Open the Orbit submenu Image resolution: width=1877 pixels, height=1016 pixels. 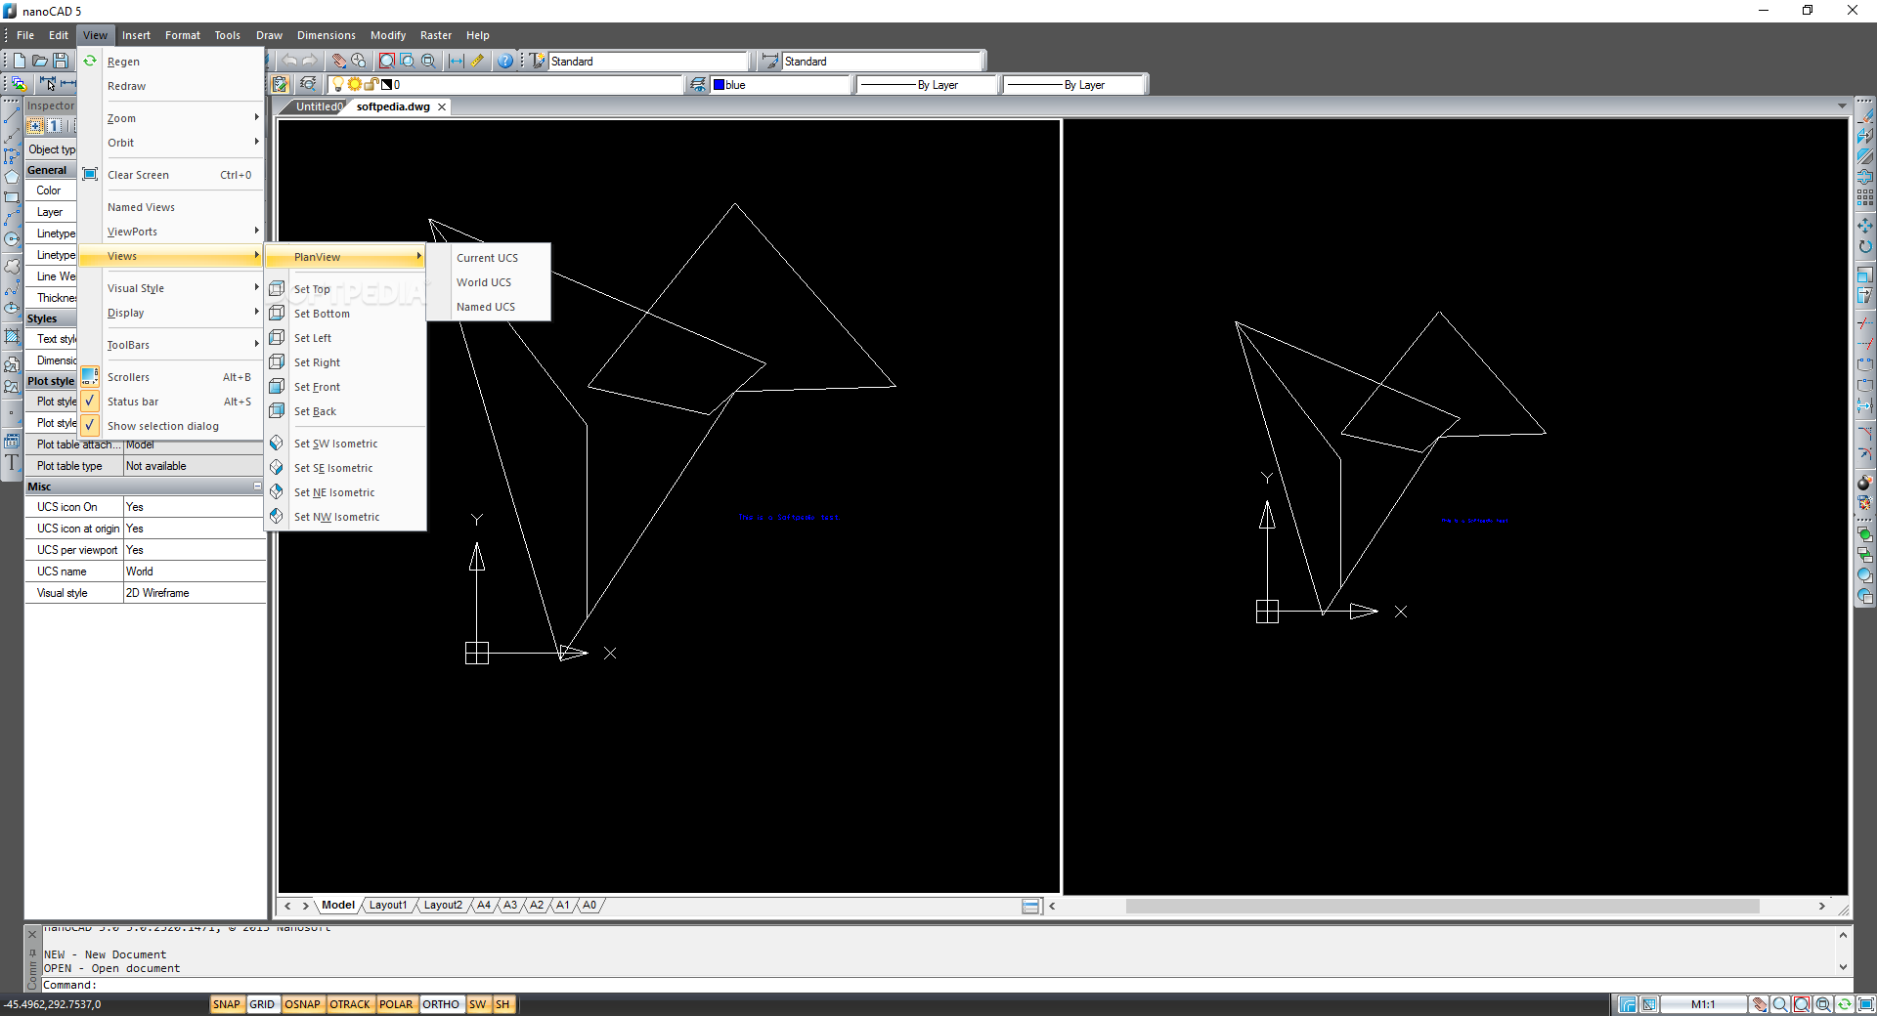click(x=170, y=143)
